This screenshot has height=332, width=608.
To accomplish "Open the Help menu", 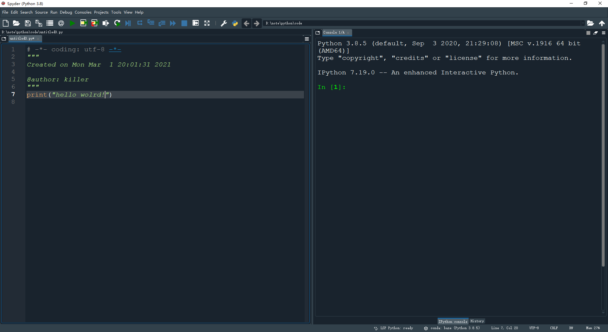I will tap(139, 12).
